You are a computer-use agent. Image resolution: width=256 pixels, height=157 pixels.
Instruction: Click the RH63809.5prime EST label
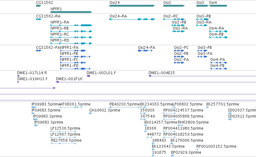(193, 122)
